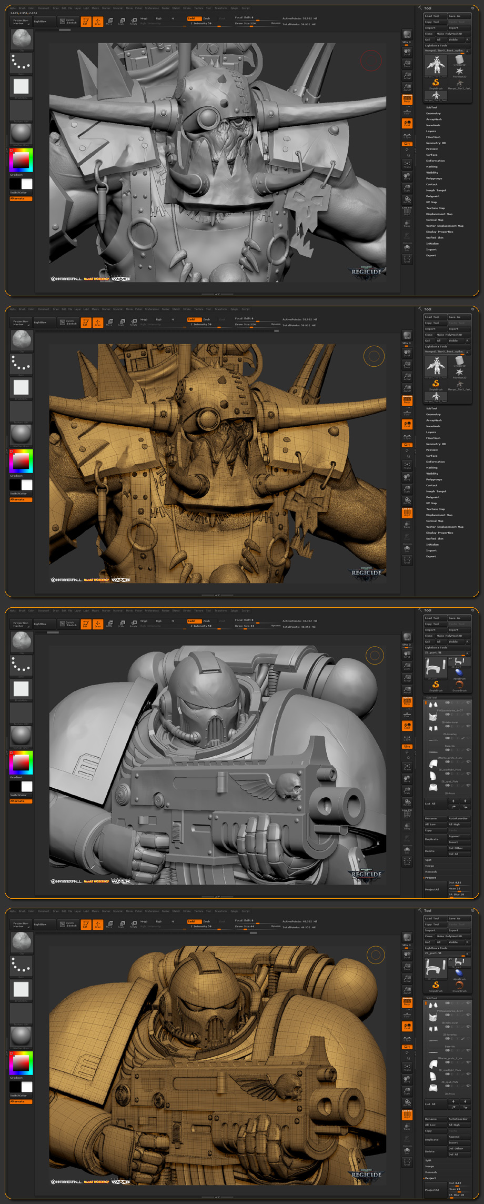The width and height of the screenshot is (484, 1204).
Task: Expand Display Properties in wireframe ork screenshot
Action: coord(439,533)
